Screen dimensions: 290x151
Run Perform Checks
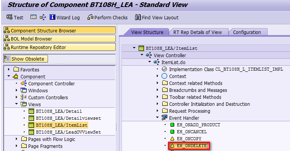click(108, 17)
